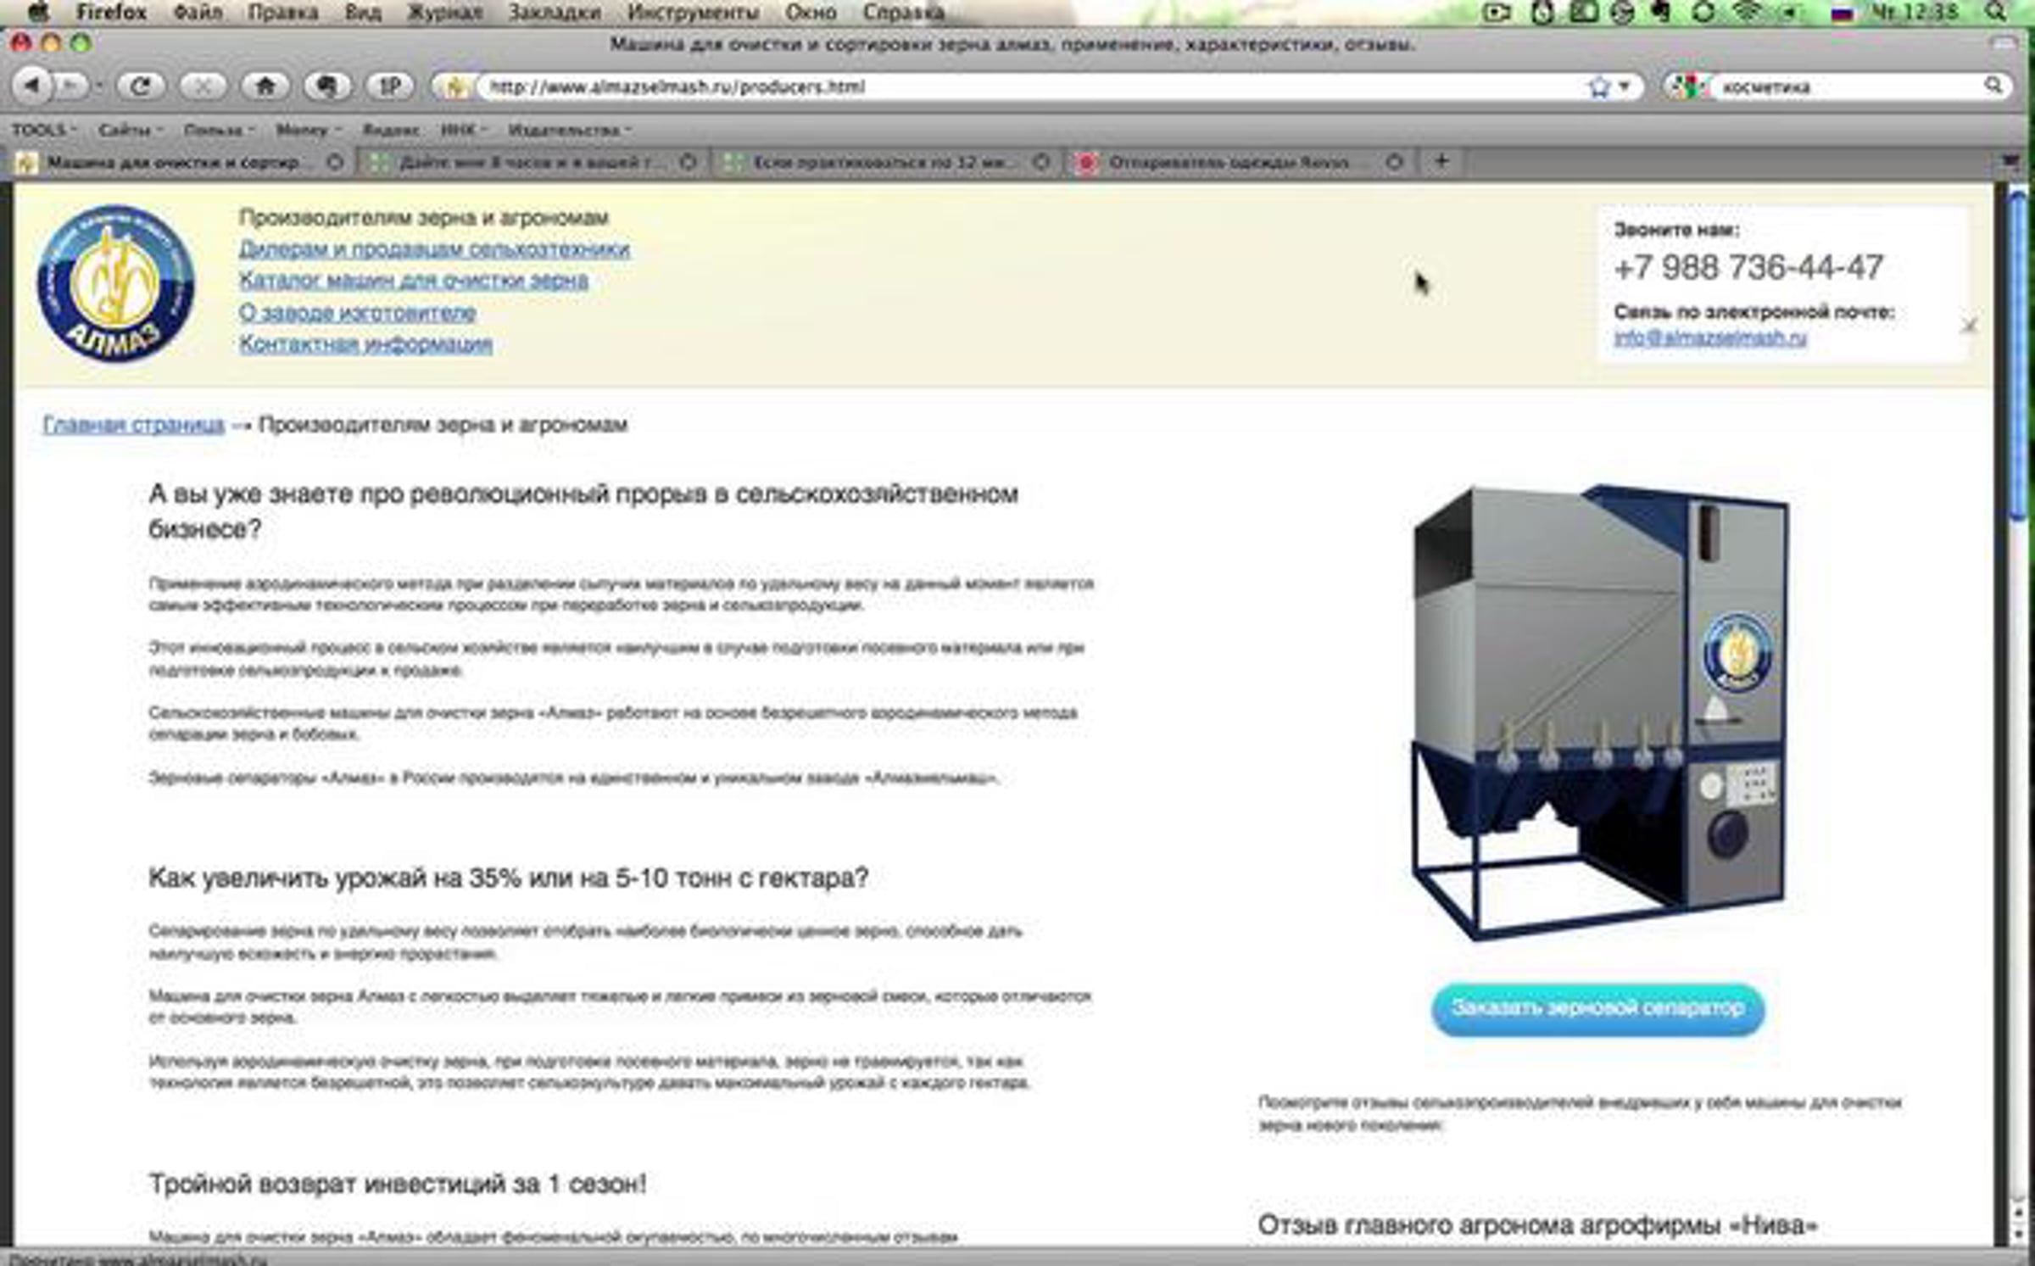Open the back/forward history dropdown arrow

click(98, 86)
